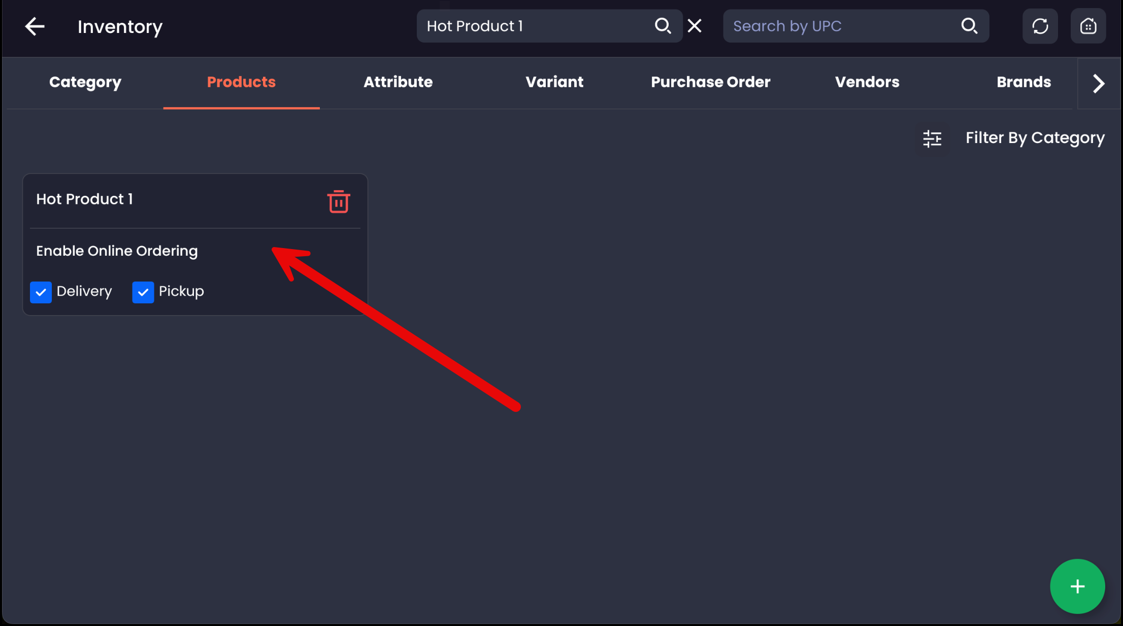This screenshot has width=1123, height=626.
Task: Open the Hot Product 1 card
Action: click(84, 199)
